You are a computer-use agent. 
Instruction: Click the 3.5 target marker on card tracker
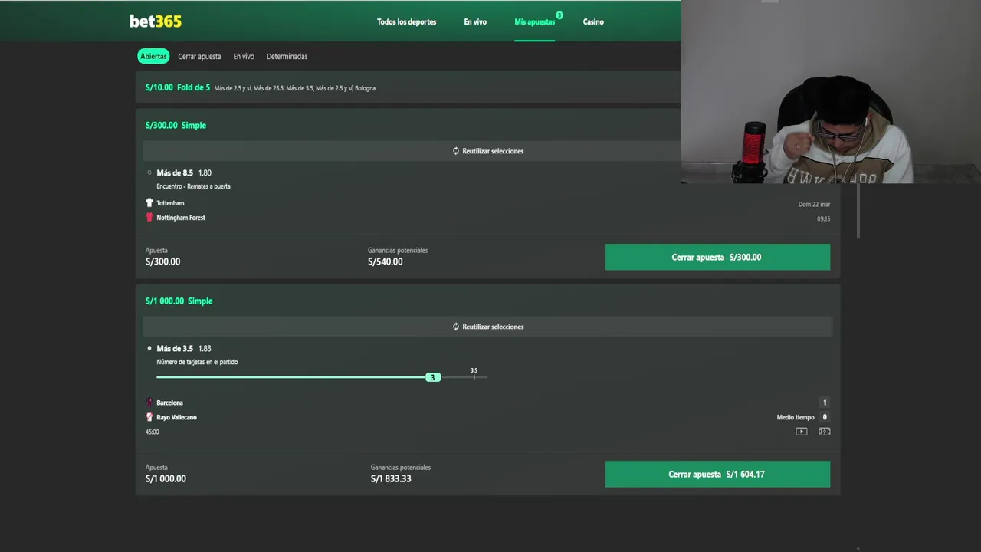click(x=474, y=373)
